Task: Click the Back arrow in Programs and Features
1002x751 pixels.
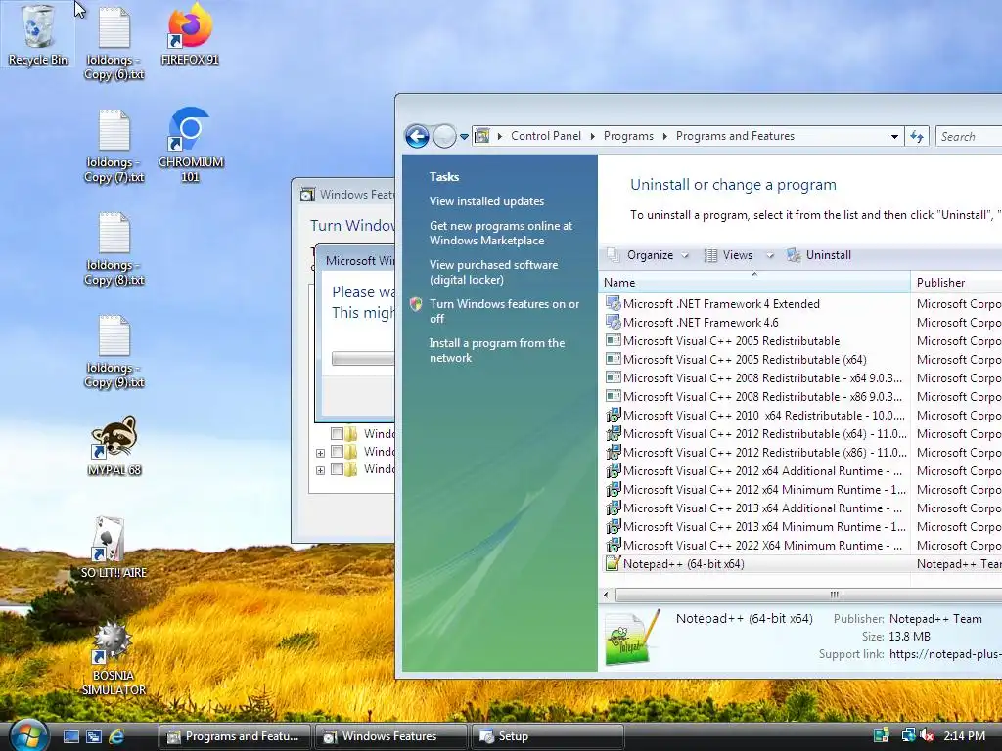Action: [x=417, y=136]
